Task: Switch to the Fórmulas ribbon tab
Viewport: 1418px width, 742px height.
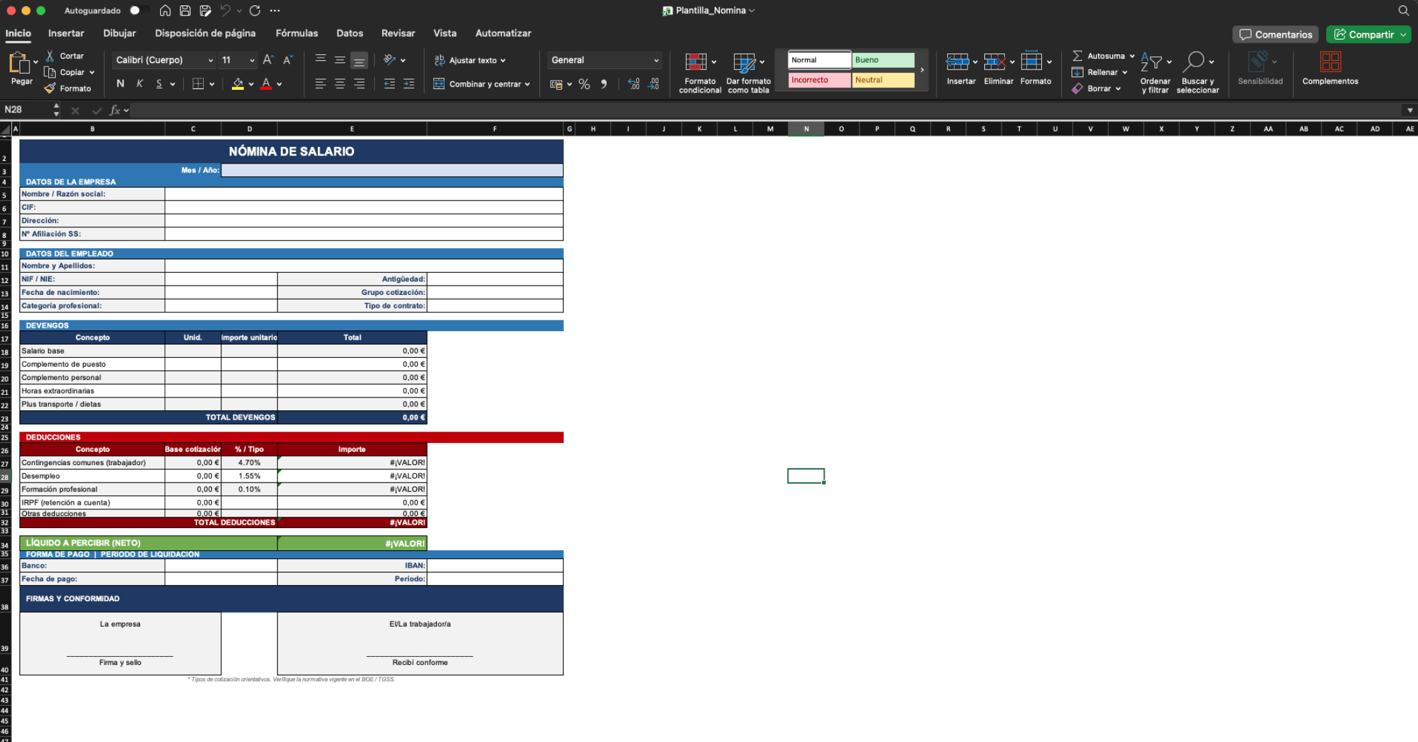Action: 296,33
